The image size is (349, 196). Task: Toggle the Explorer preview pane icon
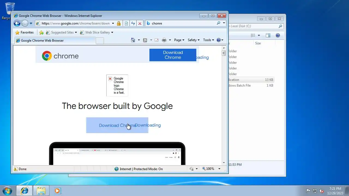coord(268,35)
